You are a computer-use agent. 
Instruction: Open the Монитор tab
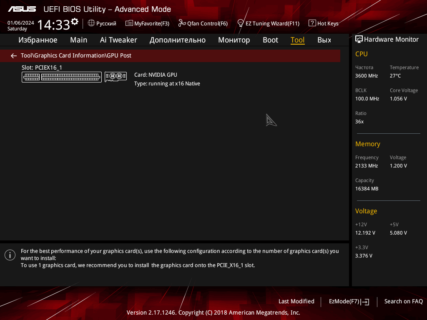pyautogui.click(x=234, y=40)
